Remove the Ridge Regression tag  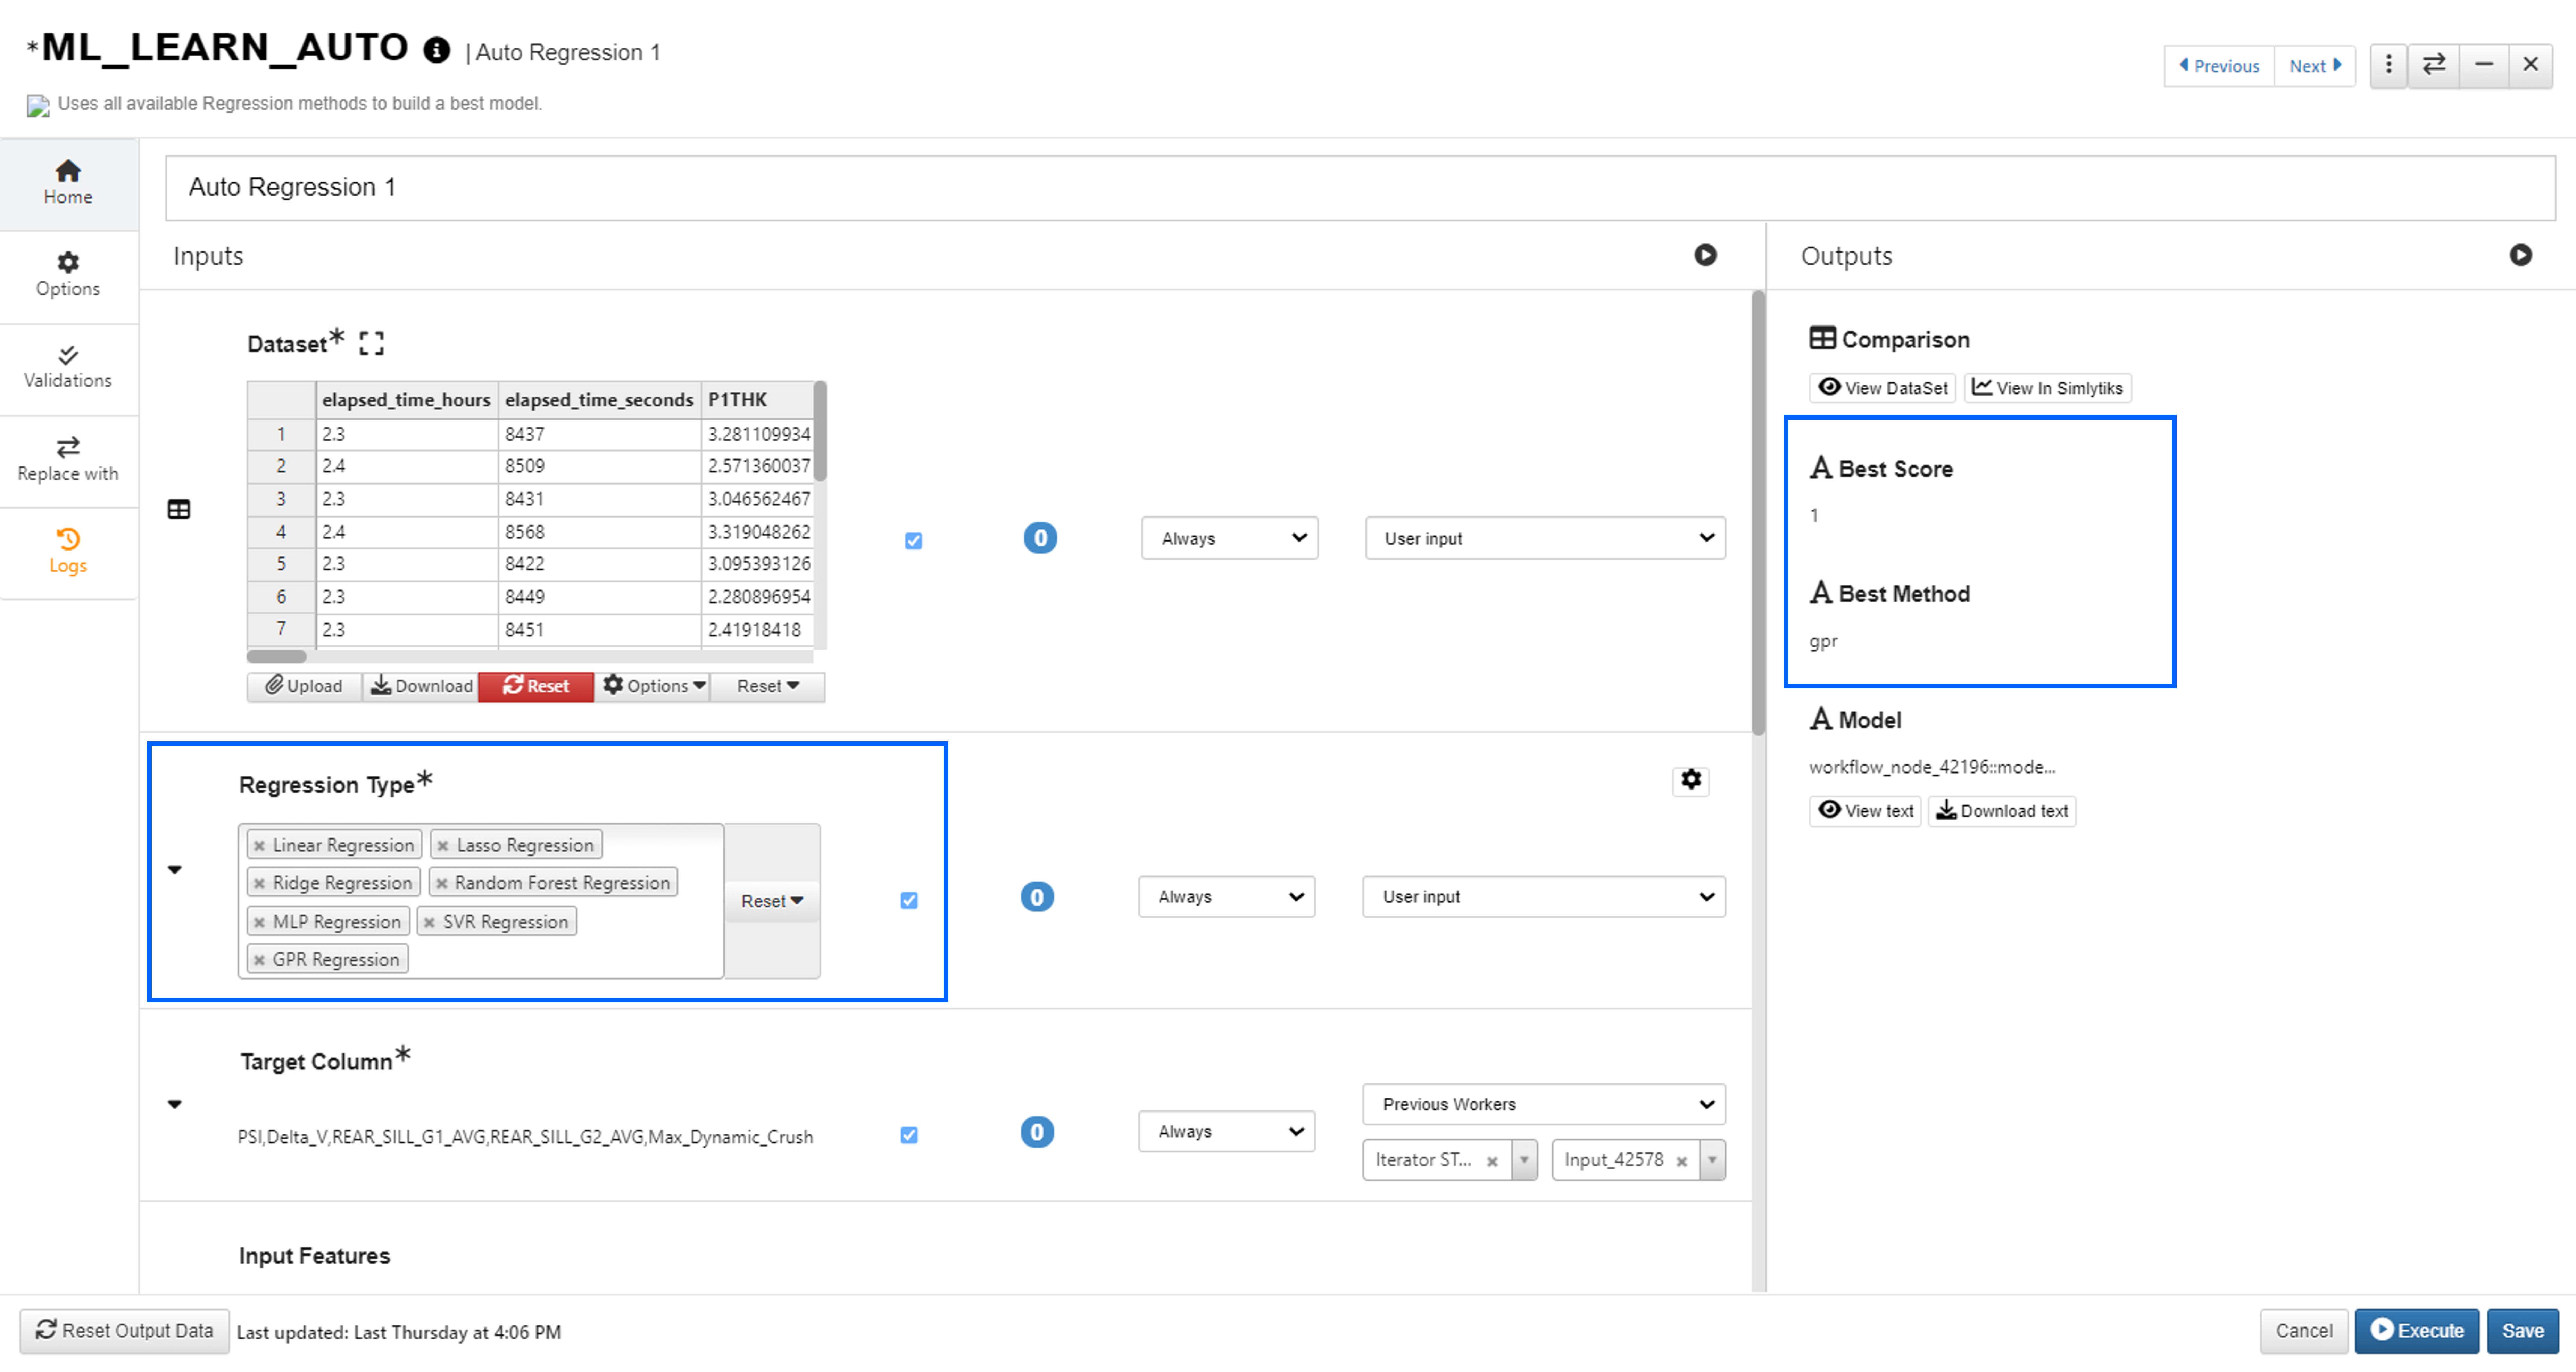[259, 884]
